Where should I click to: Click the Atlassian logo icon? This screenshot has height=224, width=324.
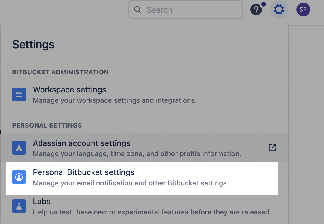tap(19, 148)
